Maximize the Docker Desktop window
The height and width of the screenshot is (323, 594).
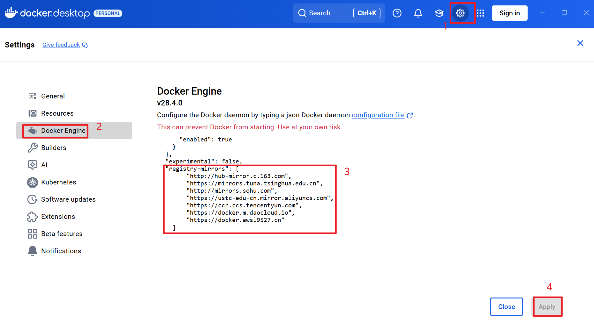[564, 13]
